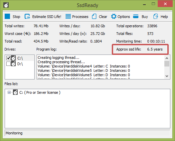Click the Options toolbar label
This screenshot has width=175, height=141.
pos(124,17)
